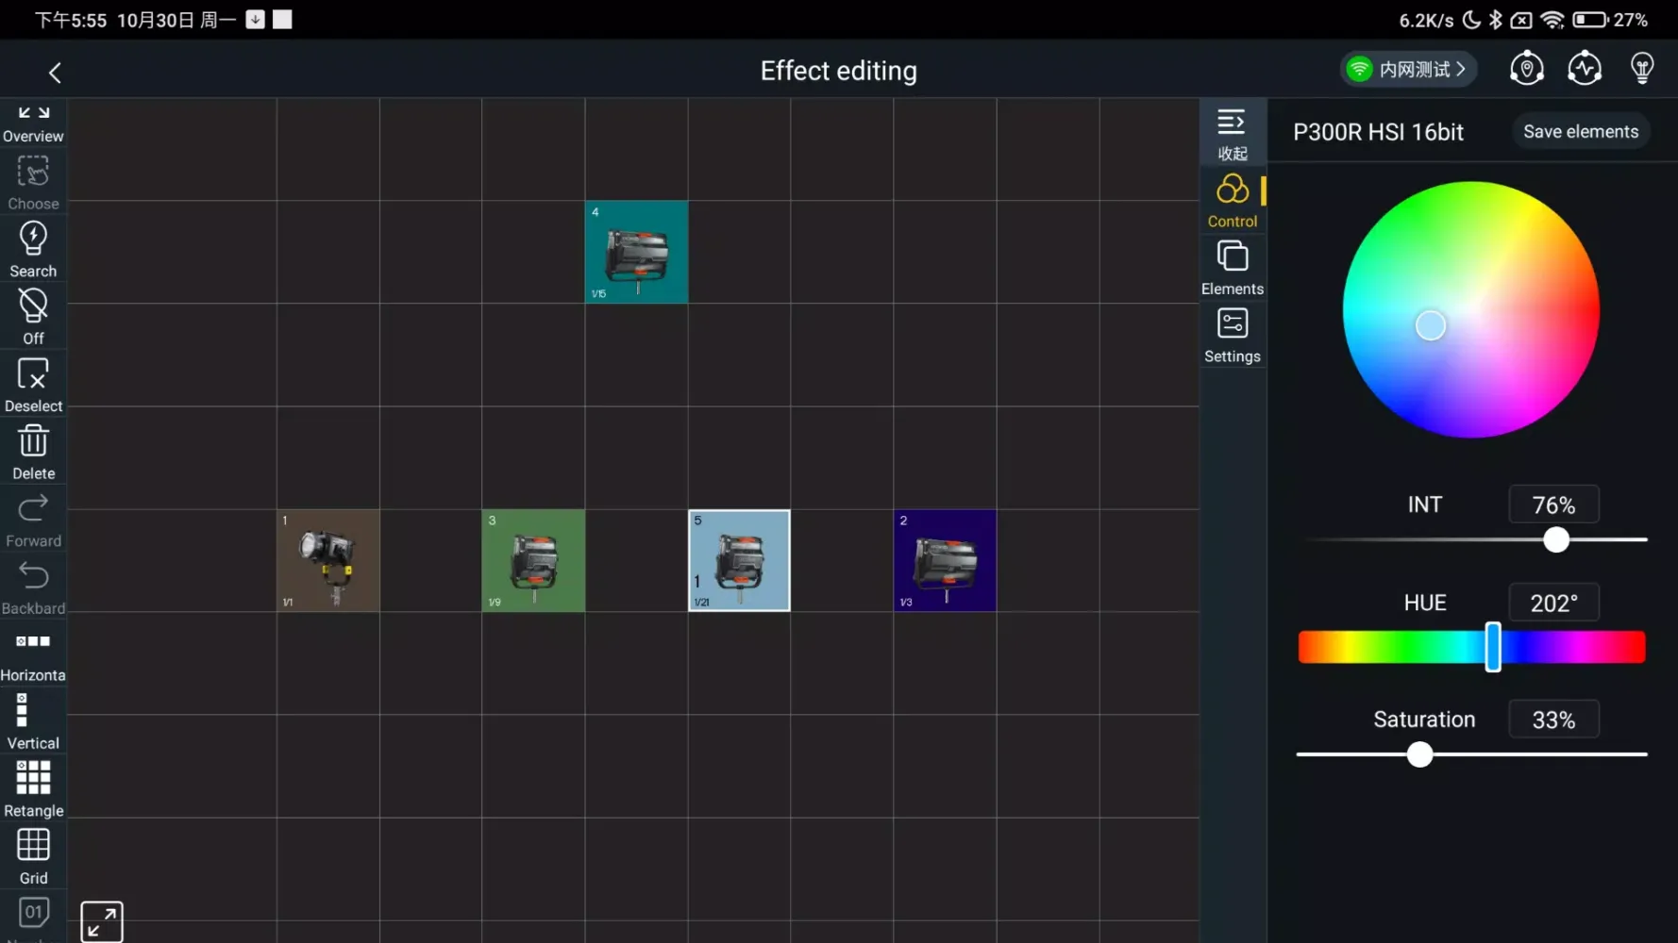
Task: Edit the HUE 202° value field
Action: (x=1553, y=604)
